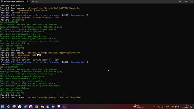Maximize or restore the terminal window
Viewport: 194px width, 109px height.
[x=186, y=1]
